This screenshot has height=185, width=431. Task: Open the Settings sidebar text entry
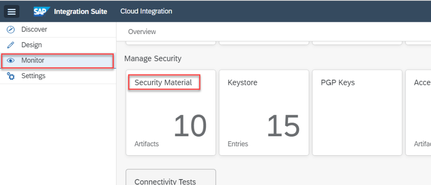[33, 76]
